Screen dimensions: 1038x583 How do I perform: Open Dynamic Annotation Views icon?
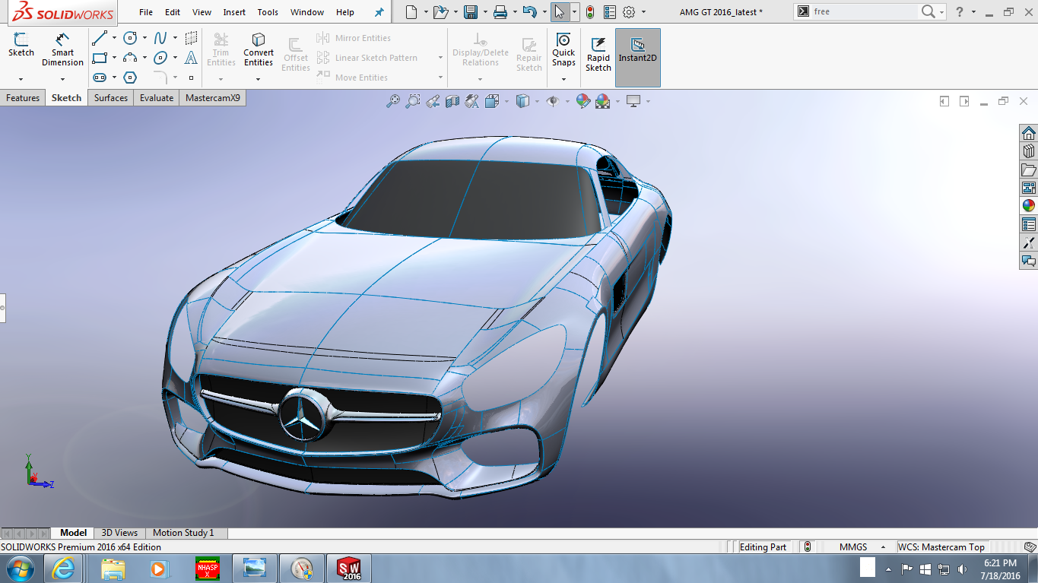click(x=472, y=101)
